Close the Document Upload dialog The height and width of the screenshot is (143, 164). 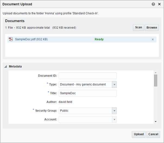tap(159, 4)
